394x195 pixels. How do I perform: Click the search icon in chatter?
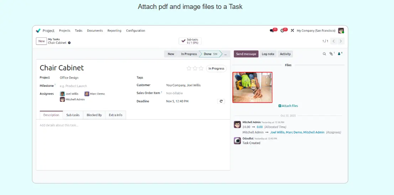pos(324,54)
